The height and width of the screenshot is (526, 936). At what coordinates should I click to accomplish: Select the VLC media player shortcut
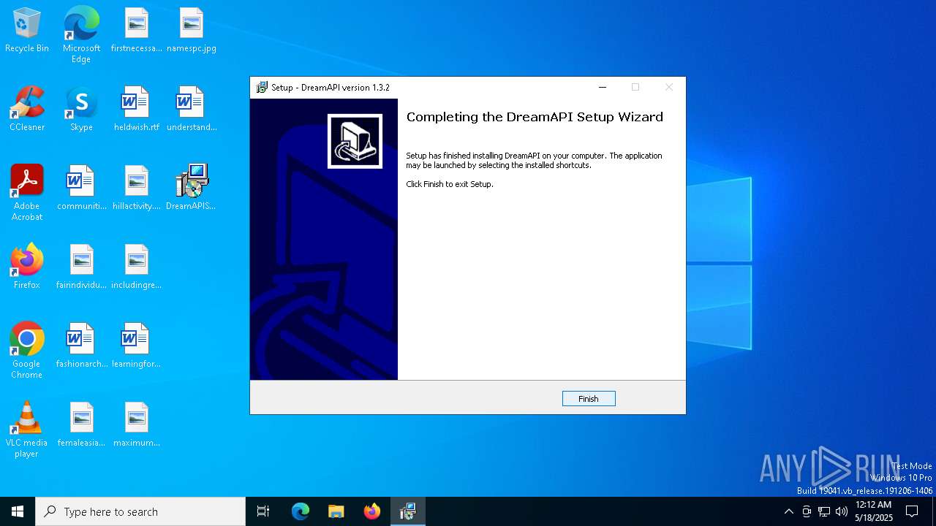(27, 430)
